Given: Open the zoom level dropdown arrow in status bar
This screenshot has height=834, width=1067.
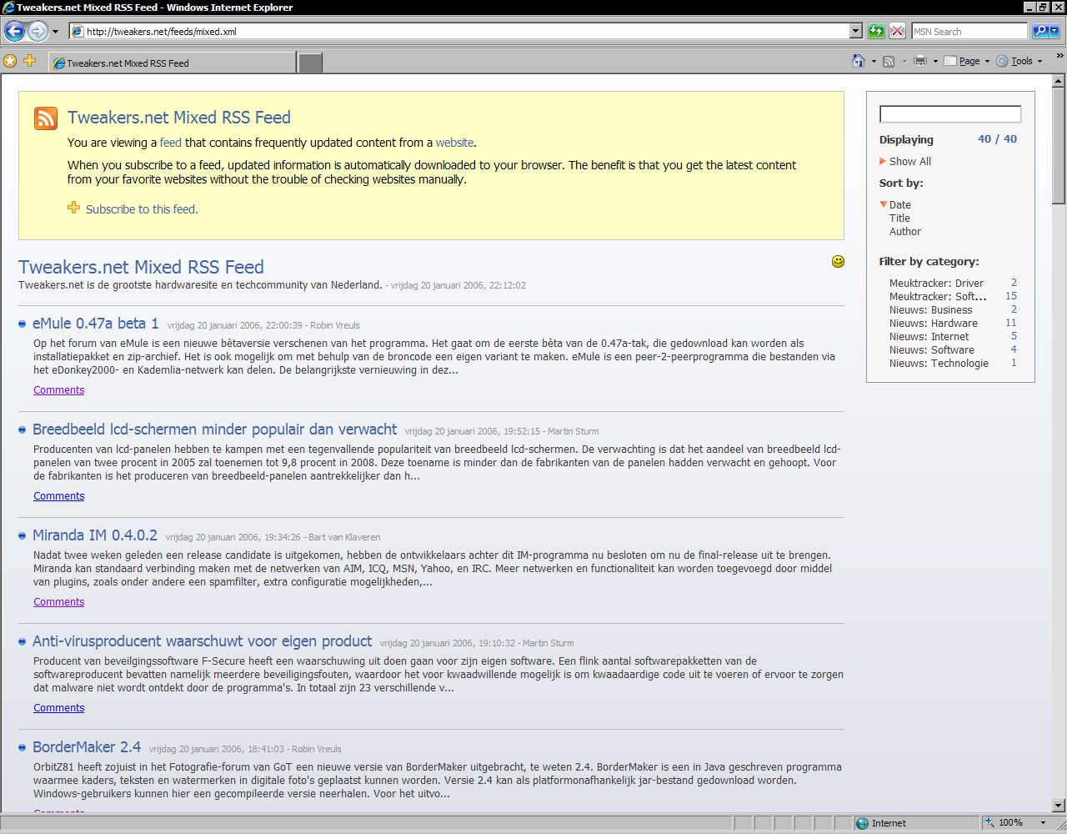Looking at the screenshot, I should click(1043, 823).
